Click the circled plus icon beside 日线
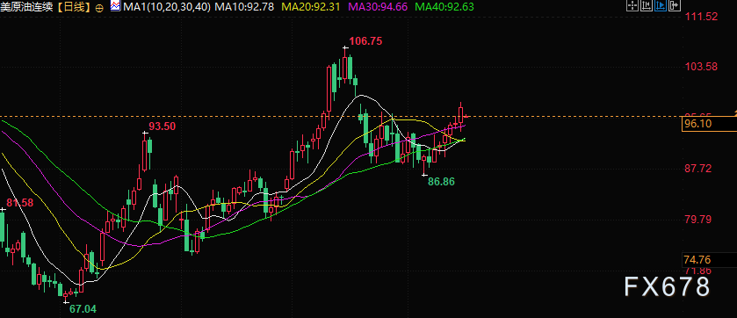Viewport: 737px width, 318px height. [99, 7]
